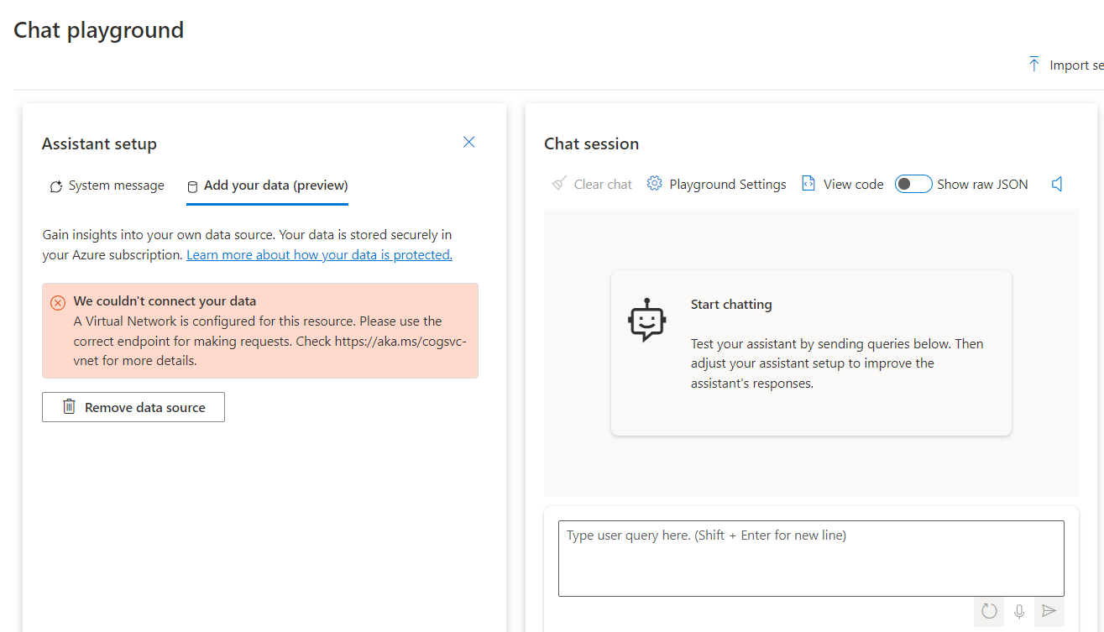Image resolution: width=1104 pixels, height=632 pixels.
Task: Select Add your data (preview) tab
Action: tap(267, 185)
